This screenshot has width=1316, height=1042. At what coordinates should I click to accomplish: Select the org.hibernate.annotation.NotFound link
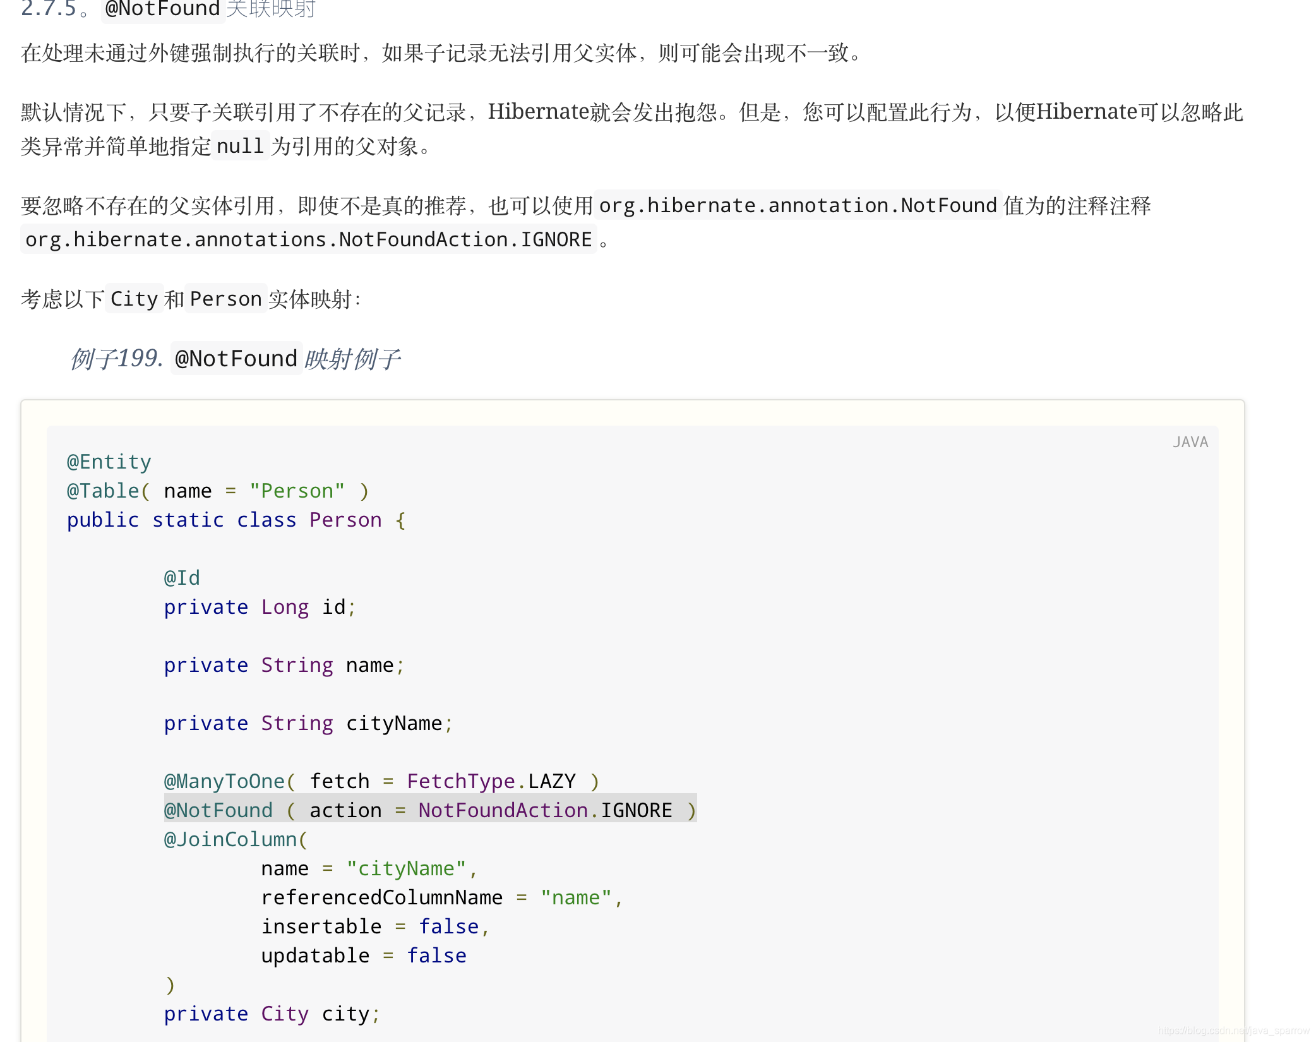[x=796, y=205]
